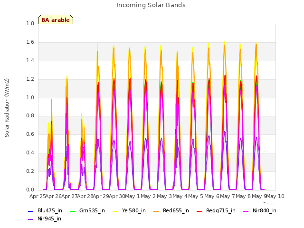The image size is (304, 228).
Task: Click the purple Nir945_in legend swatch
Action: (30, 219)
